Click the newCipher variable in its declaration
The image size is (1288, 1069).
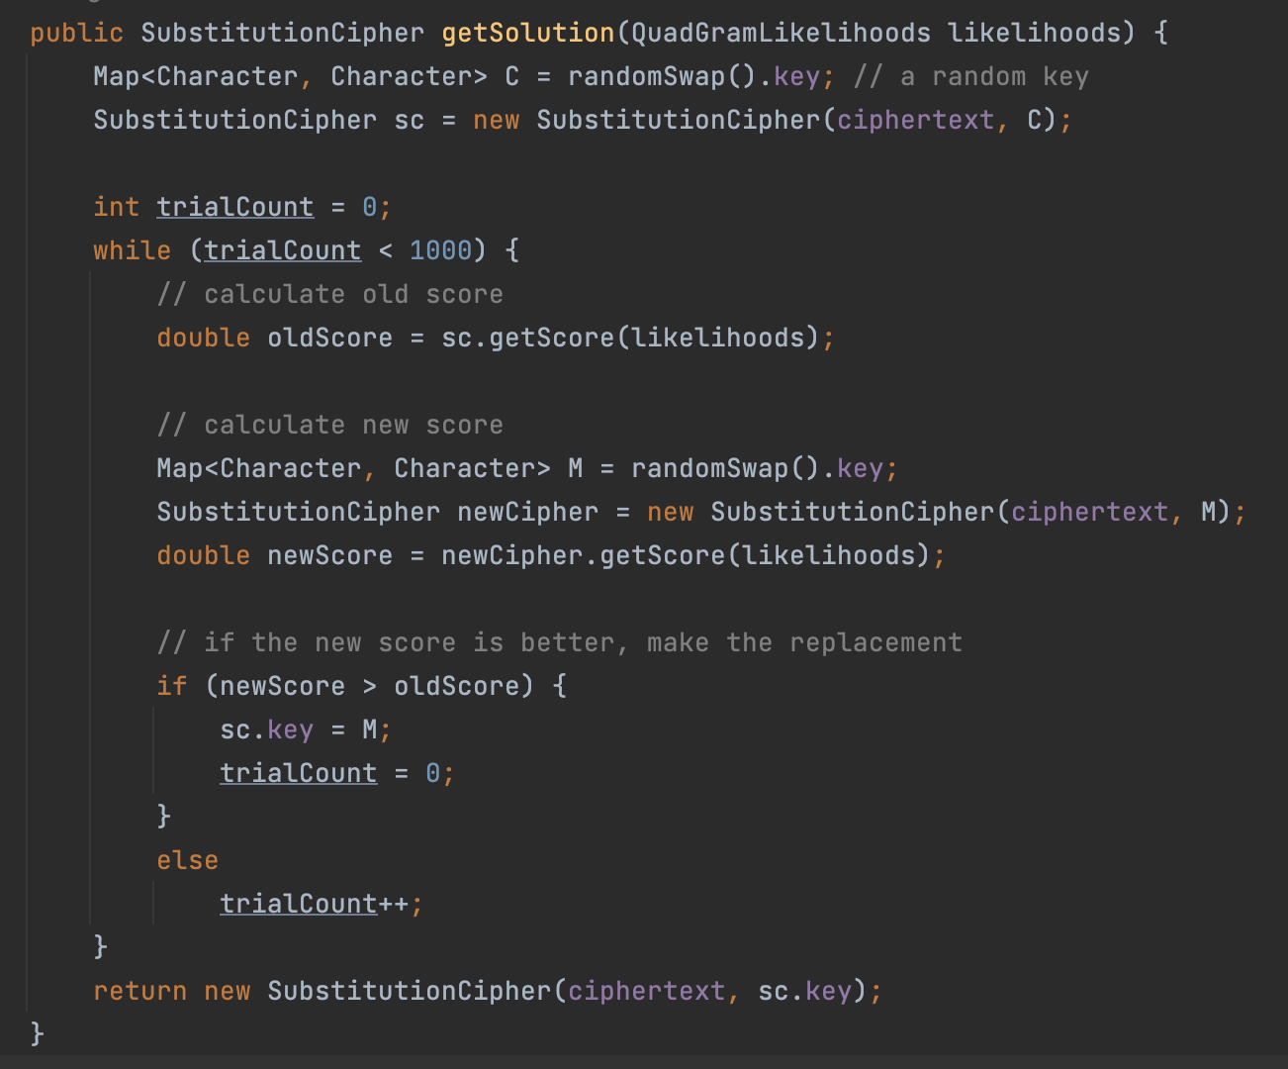[x=527, y=512]
